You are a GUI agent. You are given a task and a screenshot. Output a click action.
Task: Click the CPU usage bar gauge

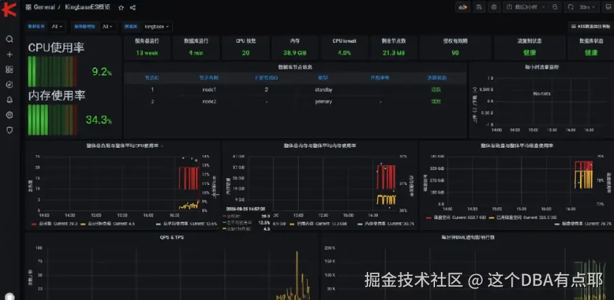tap(52, 71)
